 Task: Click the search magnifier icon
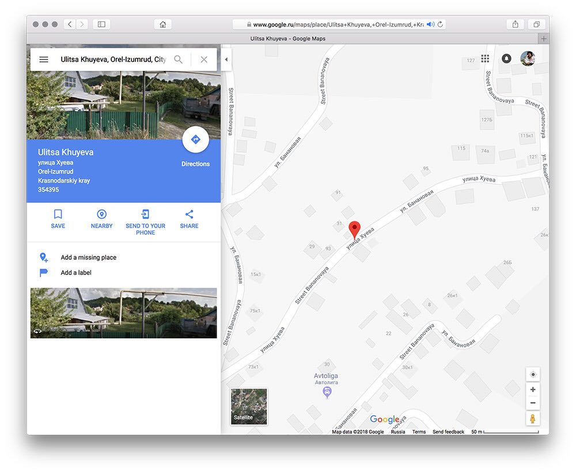coord(178,59)
